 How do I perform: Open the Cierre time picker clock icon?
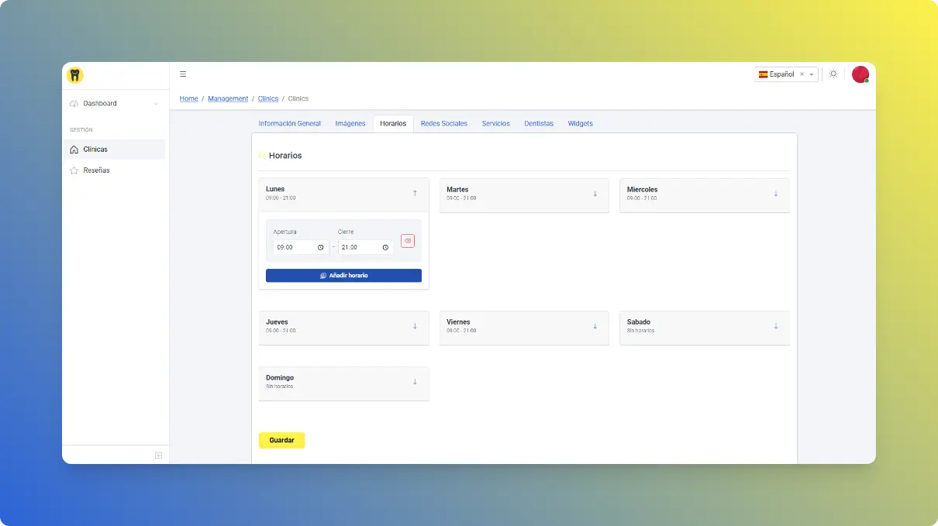[x=385, y=248]
